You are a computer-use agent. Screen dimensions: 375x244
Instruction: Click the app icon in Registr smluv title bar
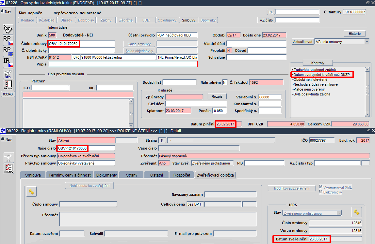(3, 130)
